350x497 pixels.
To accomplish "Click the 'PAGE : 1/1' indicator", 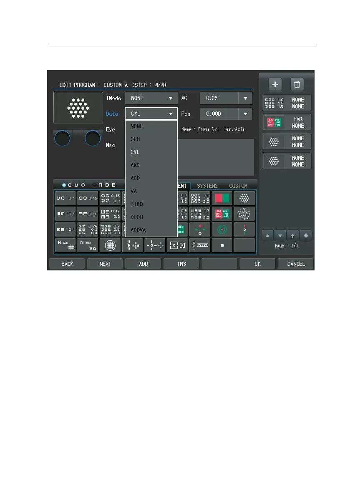I will coord(286,246).
